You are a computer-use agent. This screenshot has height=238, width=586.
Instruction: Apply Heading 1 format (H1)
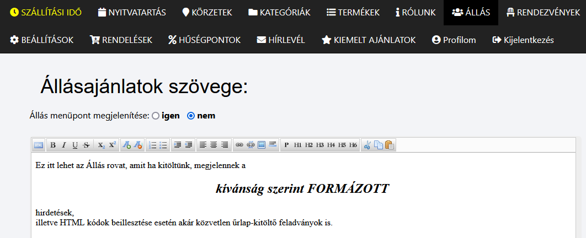tap(297, 145)
